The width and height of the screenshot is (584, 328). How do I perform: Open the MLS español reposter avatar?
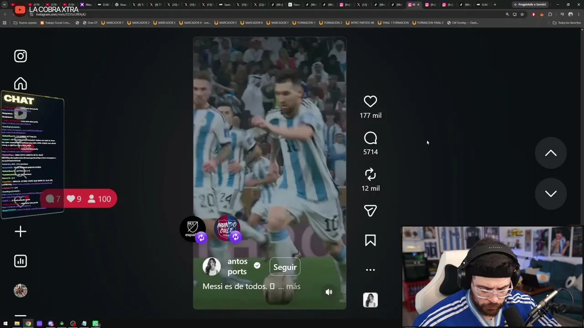point(193,228)
